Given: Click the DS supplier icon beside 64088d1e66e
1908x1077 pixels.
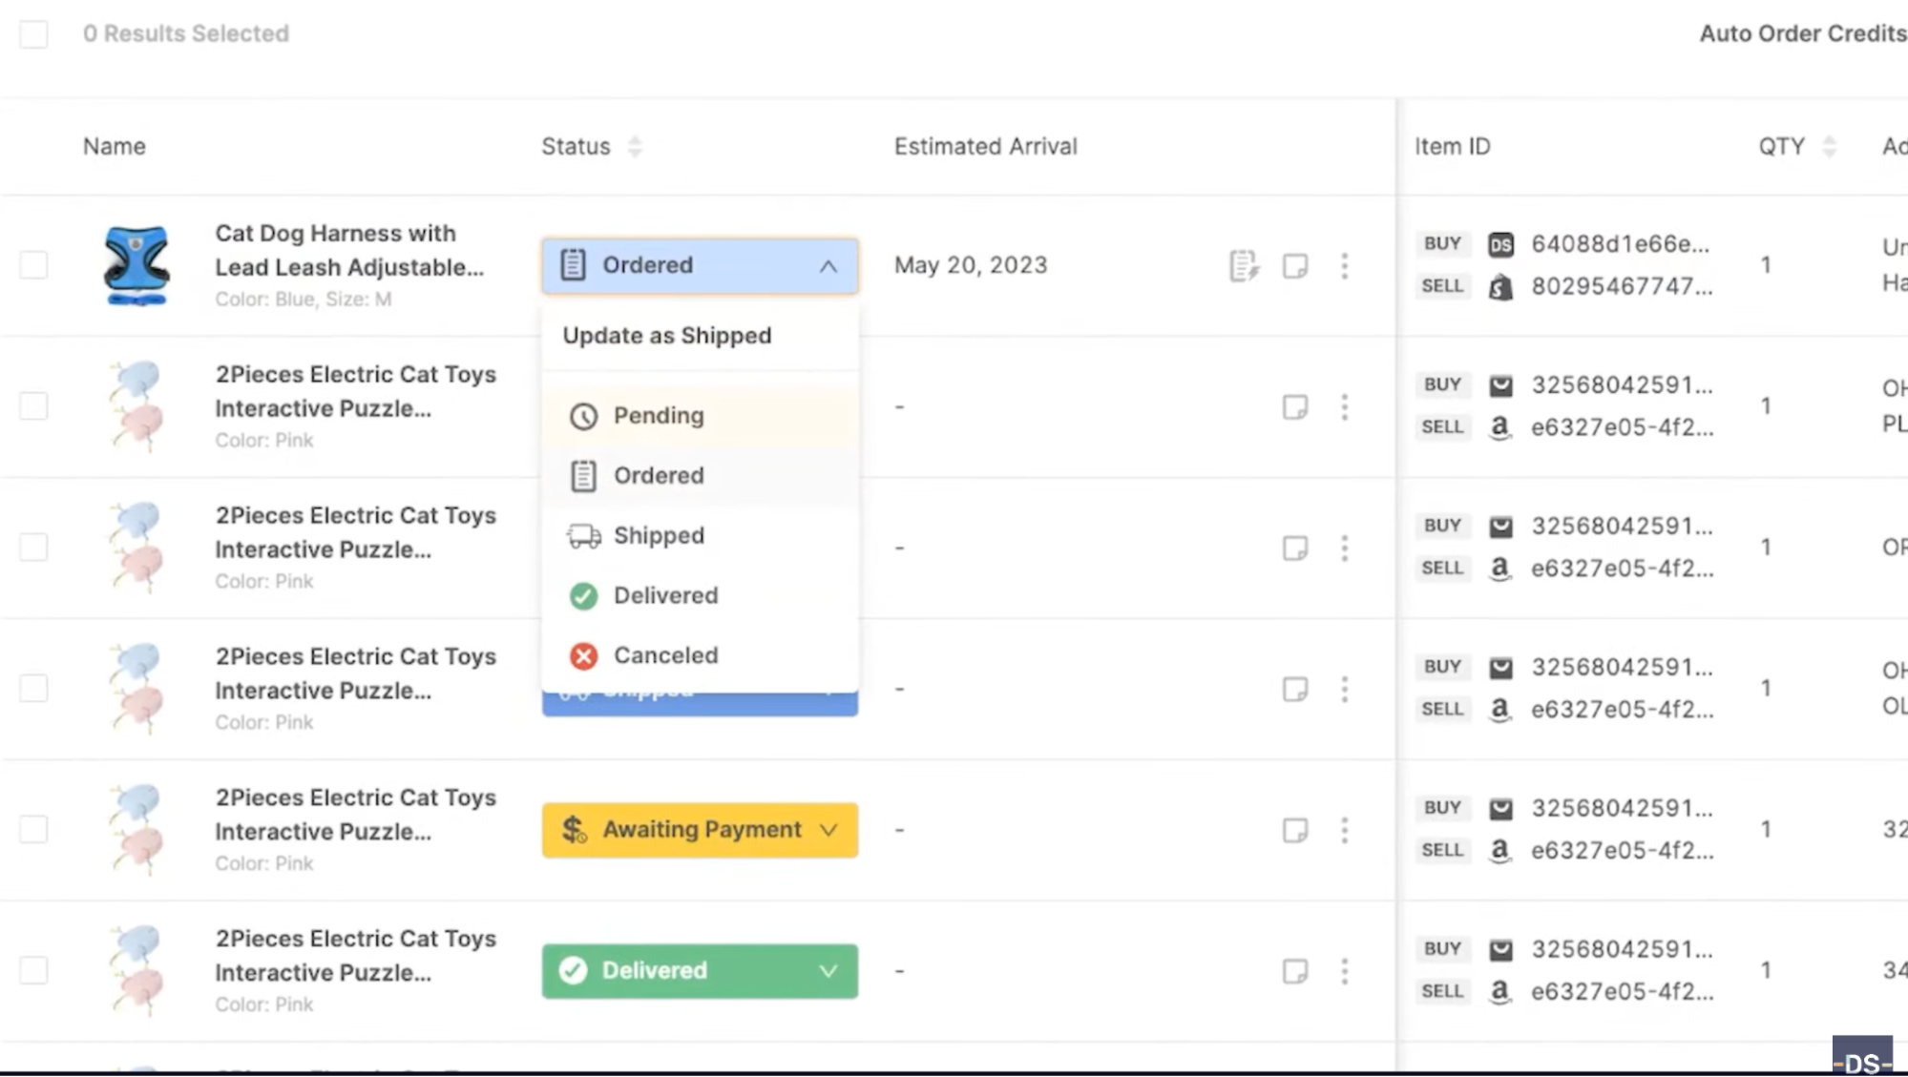Looking at the screenshot, I should (1500, 245).
